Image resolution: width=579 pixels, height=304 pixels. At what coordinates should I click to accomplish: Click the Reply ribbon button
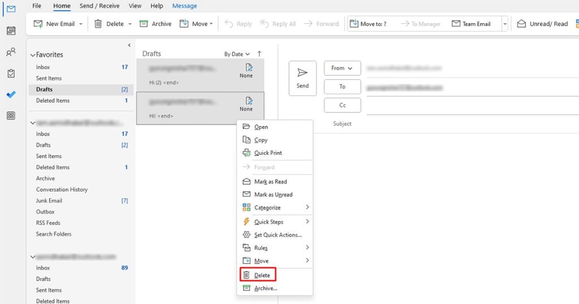pyautogui.click(x=239, y=24)
